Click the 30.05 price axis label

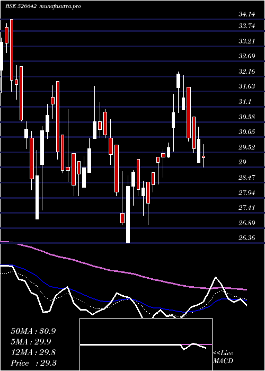tap(247, 132)
